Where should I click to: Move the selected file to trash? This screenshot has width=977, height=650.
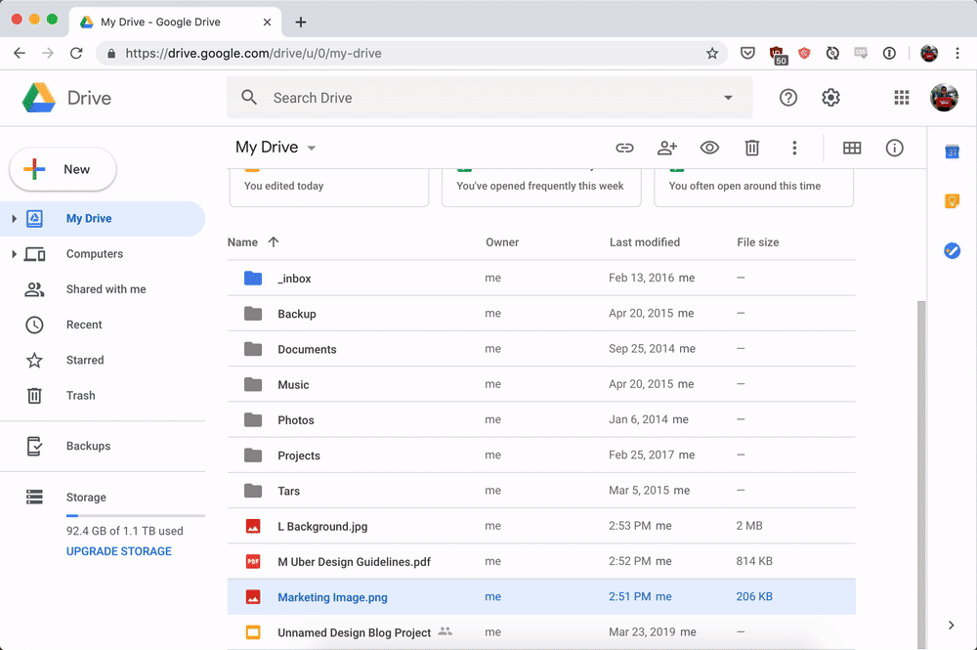point(751,148)
